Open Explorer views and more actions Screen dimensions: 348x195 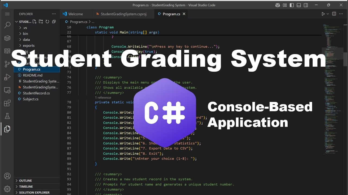tap(54, 14)
